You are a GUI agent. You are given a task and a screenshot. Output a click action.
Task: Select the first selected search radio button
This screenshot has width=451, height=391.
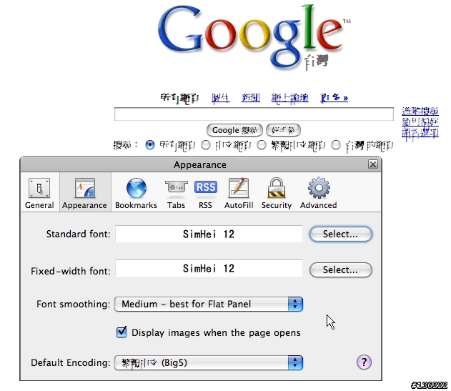click(x=150, y=144)
